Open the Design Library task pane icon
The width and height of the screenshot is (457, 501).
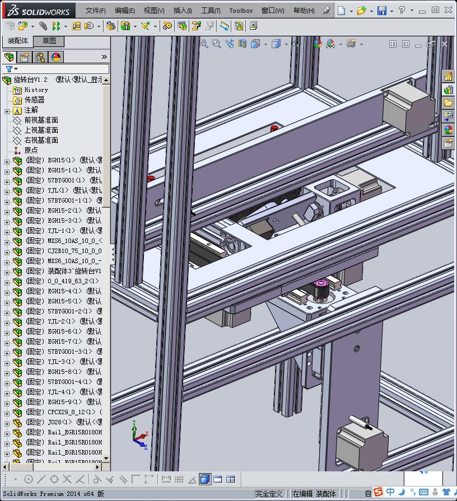tap(448, 90)
